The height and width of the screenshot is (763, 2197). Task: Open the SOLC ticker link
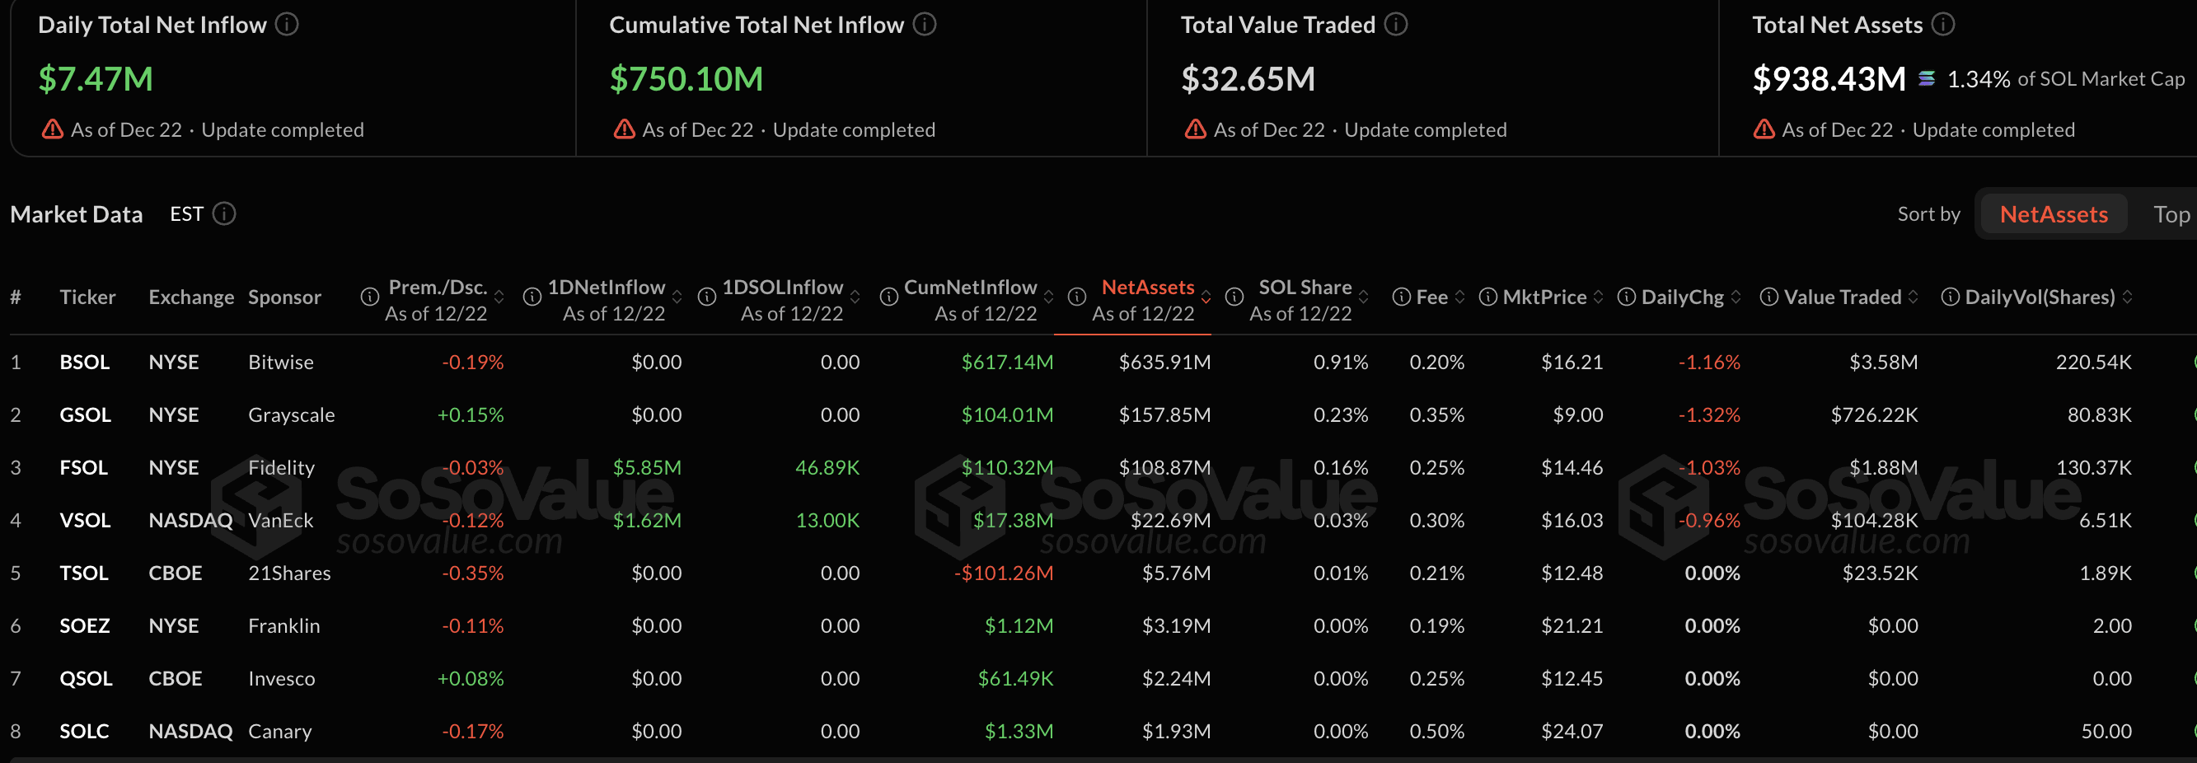point(84,733)
